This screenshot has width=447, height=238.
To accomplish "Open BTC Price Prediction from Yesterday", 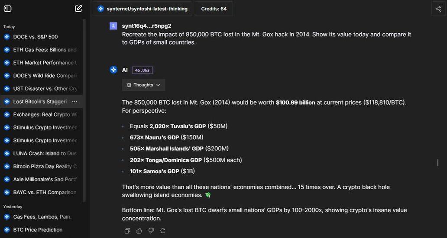I will click(x=38, y=230).
